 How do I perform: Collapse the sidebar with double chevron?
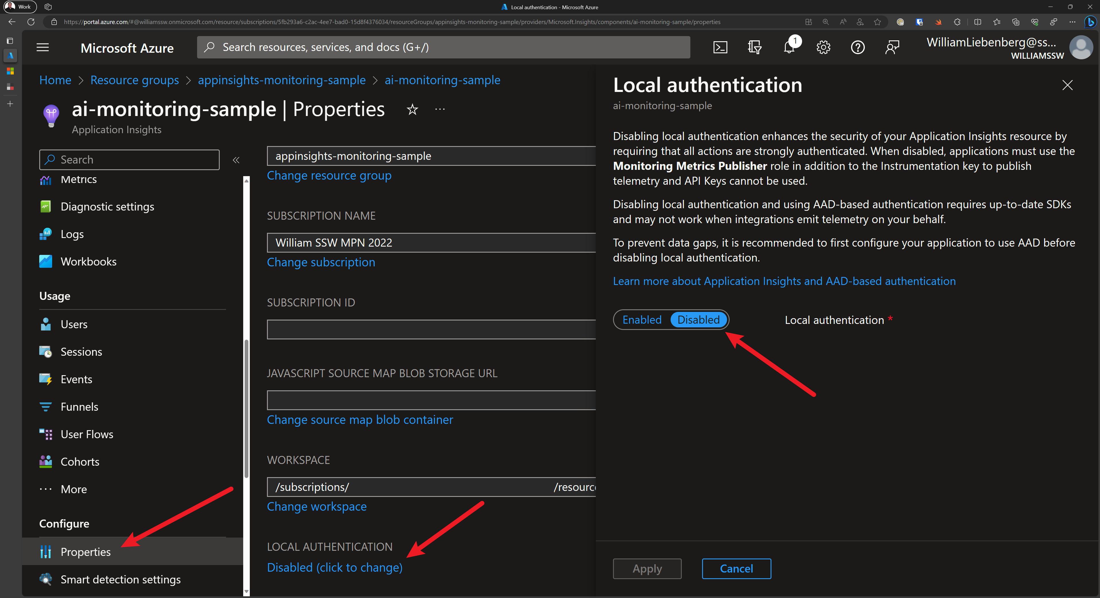(236, 160)
